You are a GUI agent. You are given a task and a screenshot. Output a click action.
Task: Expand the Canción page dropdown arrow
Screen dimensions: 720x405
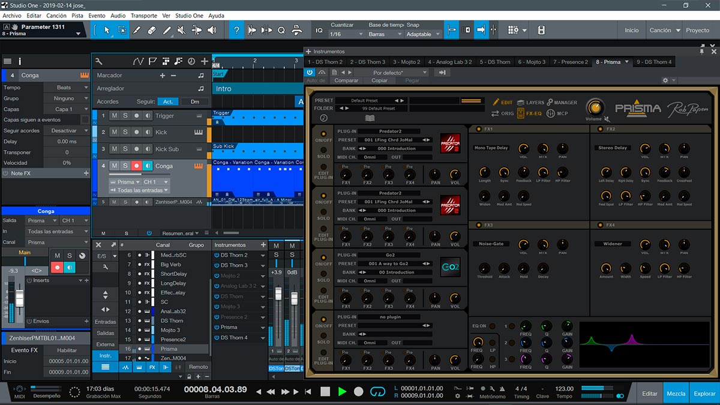pyautogui.click(x=679, y=31)
